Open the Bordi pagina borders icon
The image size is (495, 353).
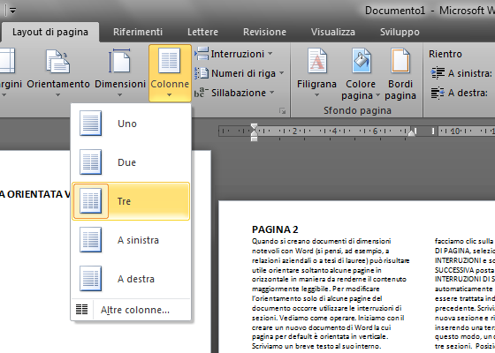tap(400, 61)
